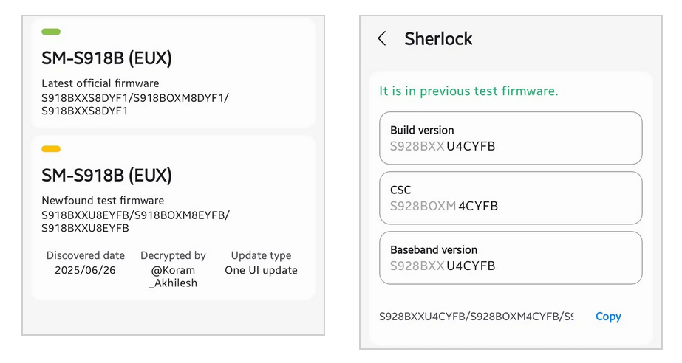The height and width of the screenshot is (363, 682).
Task: Open the latest official firmware card
Action: 174,74
